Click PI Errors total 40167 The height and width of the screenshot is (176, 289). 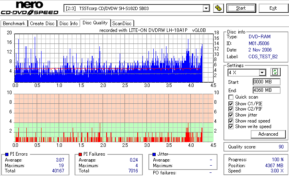(58, 171)
